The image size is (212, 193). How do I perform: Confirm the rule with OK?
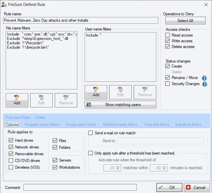169,187
